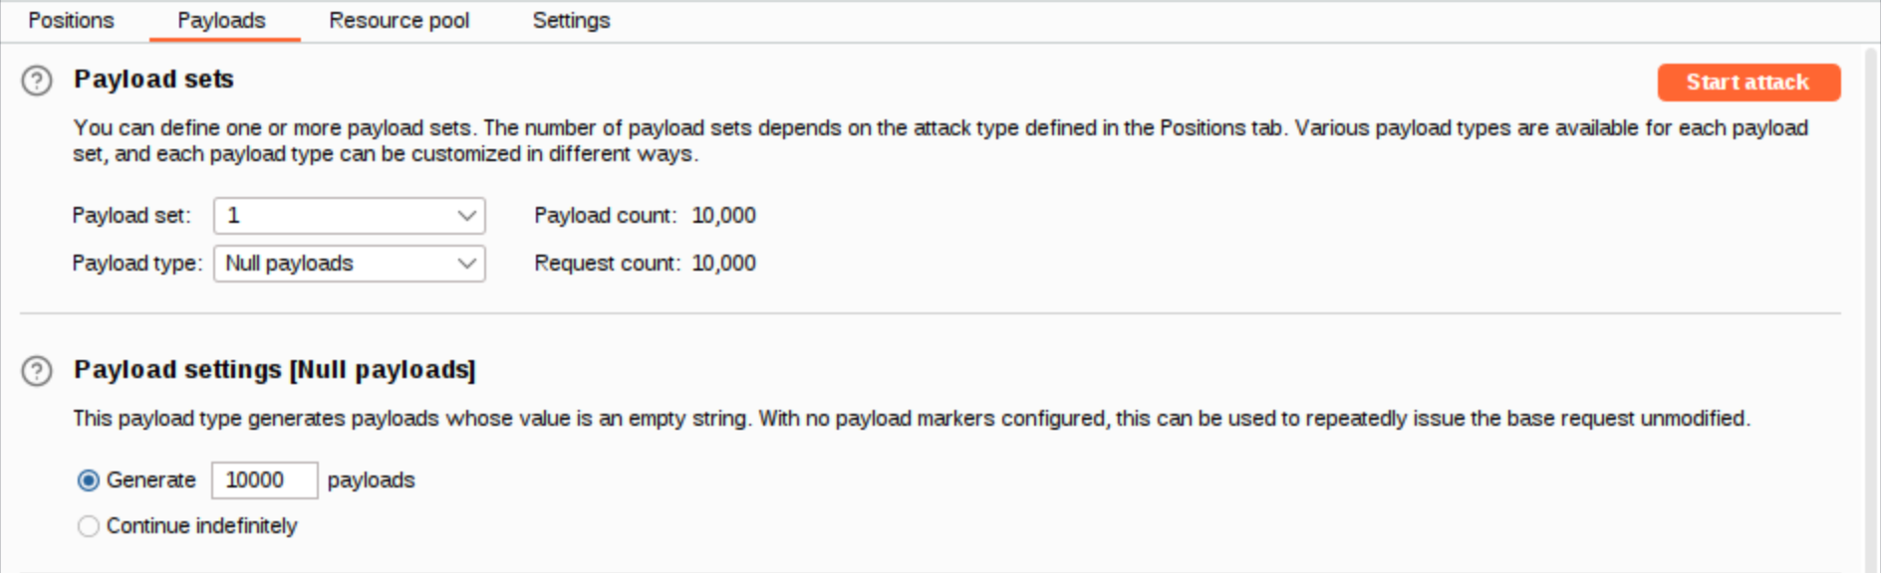
Task: Choose the Continue indefinitely option
Action: pyautogui.click(x=89, y=526)
